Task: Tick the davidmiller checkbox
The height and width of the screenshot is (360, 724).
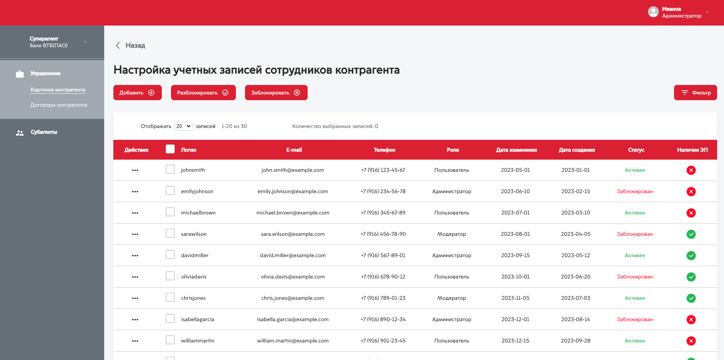Action: coord(170,254)
